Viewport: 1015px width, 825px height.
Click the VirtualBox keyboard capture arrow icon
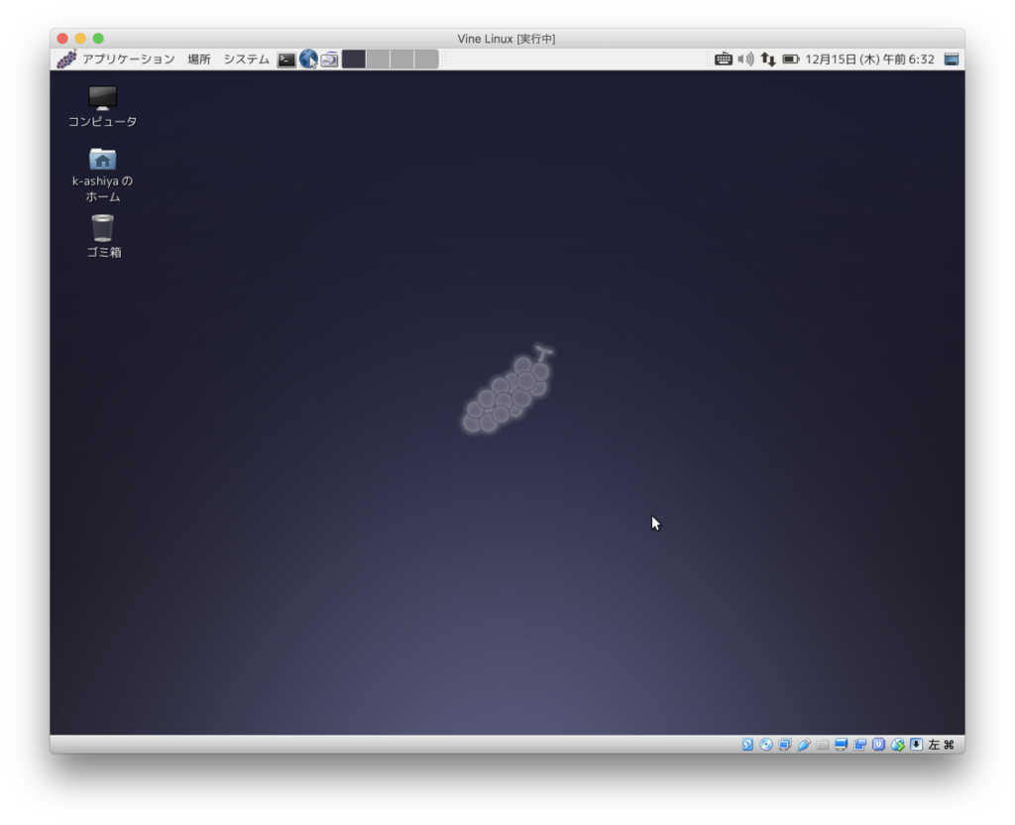click(916, 744)
